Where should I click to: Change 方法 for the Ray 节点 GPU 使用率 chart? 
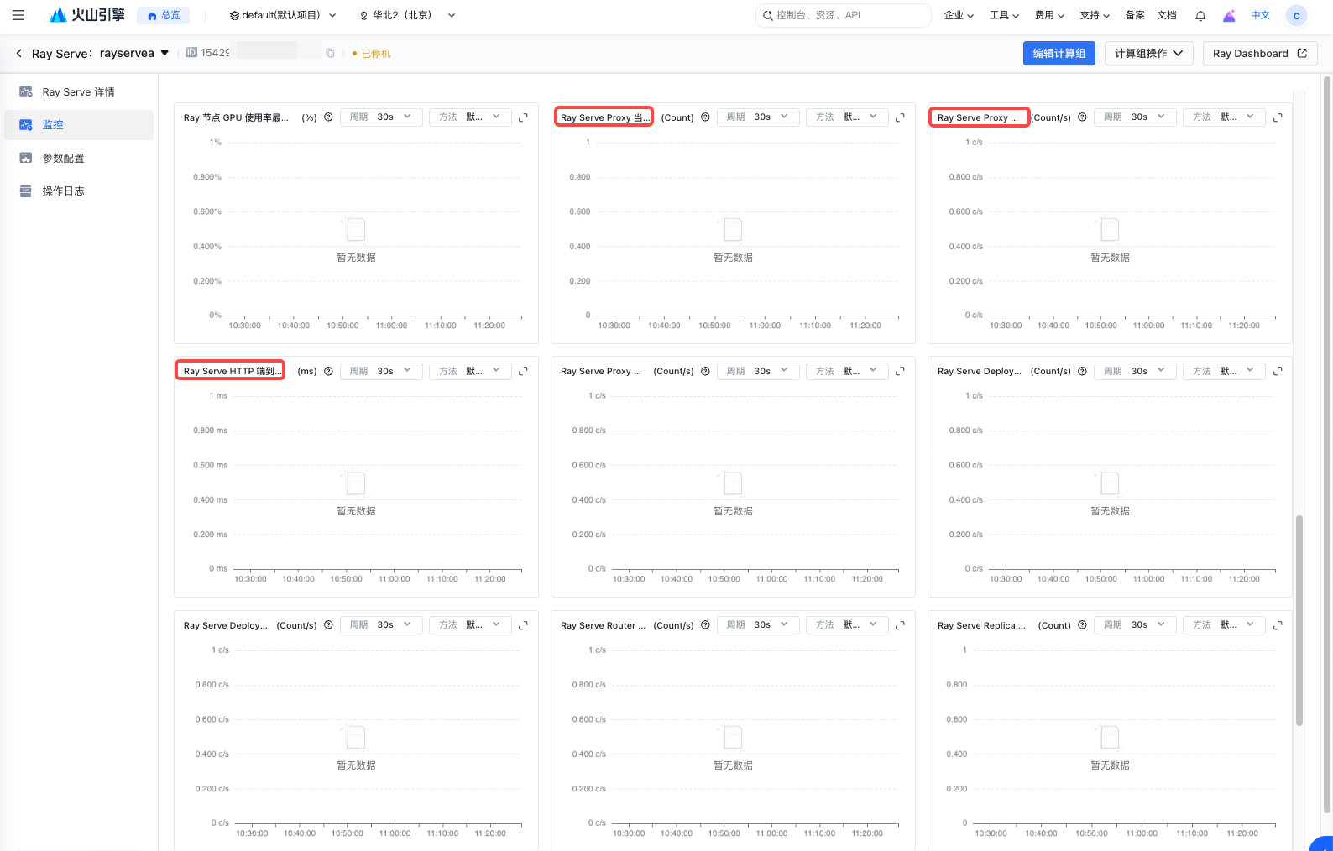point(470,117)
